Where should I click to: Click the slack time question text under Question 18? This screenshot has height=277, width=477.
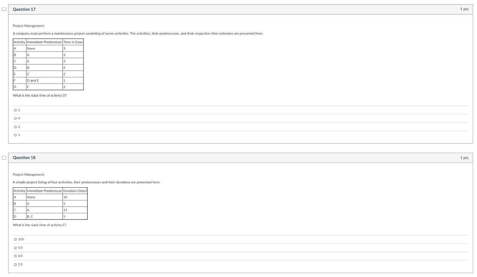39,225
